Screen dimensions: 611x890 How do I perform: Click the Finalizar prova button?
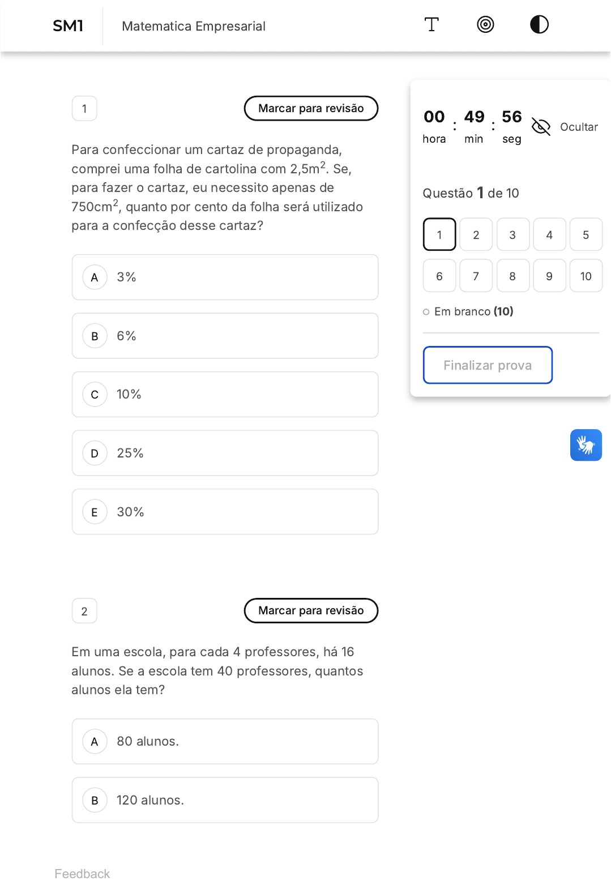[488, 365]
